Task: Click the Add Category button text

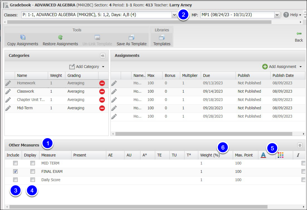Action: pyautogui.click(x=88, y=67)
